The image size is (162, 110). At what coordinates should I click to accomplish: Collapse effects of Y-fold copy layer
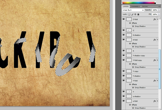tap(157, 60)
